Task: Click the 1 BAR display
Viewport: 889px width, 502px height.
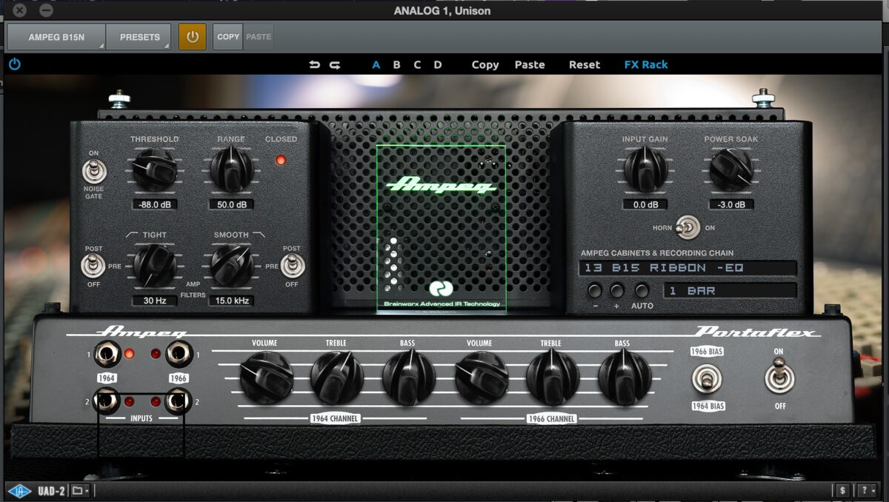Action: pyautogui.click(x=730, y=291)
